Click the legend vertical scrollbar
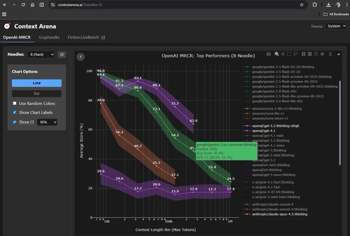Image resolution: width=350 pixels, height=236 pixels. (340, 123)
